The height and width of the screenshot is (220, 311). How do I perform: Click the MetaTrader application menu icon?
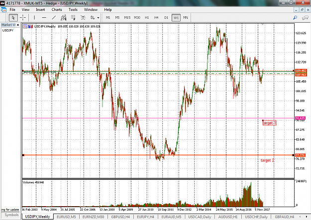(3, 10)
